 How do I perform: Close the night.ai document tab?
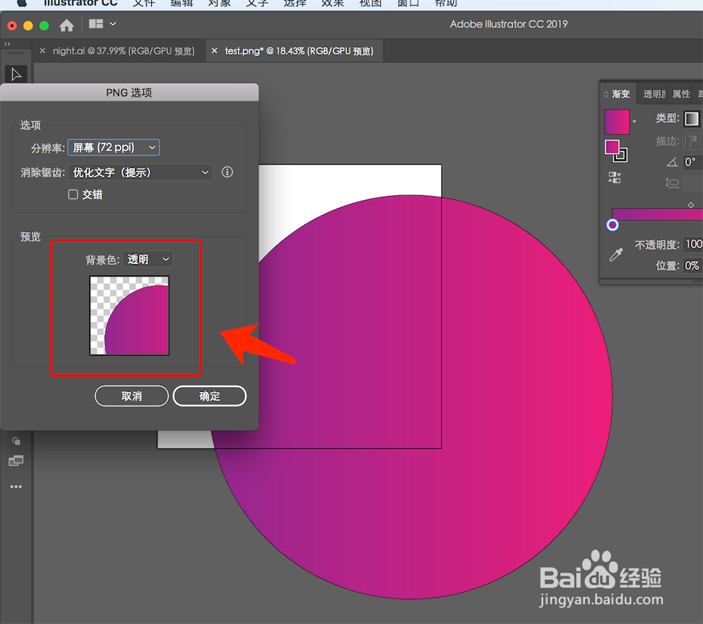[43, 51]
